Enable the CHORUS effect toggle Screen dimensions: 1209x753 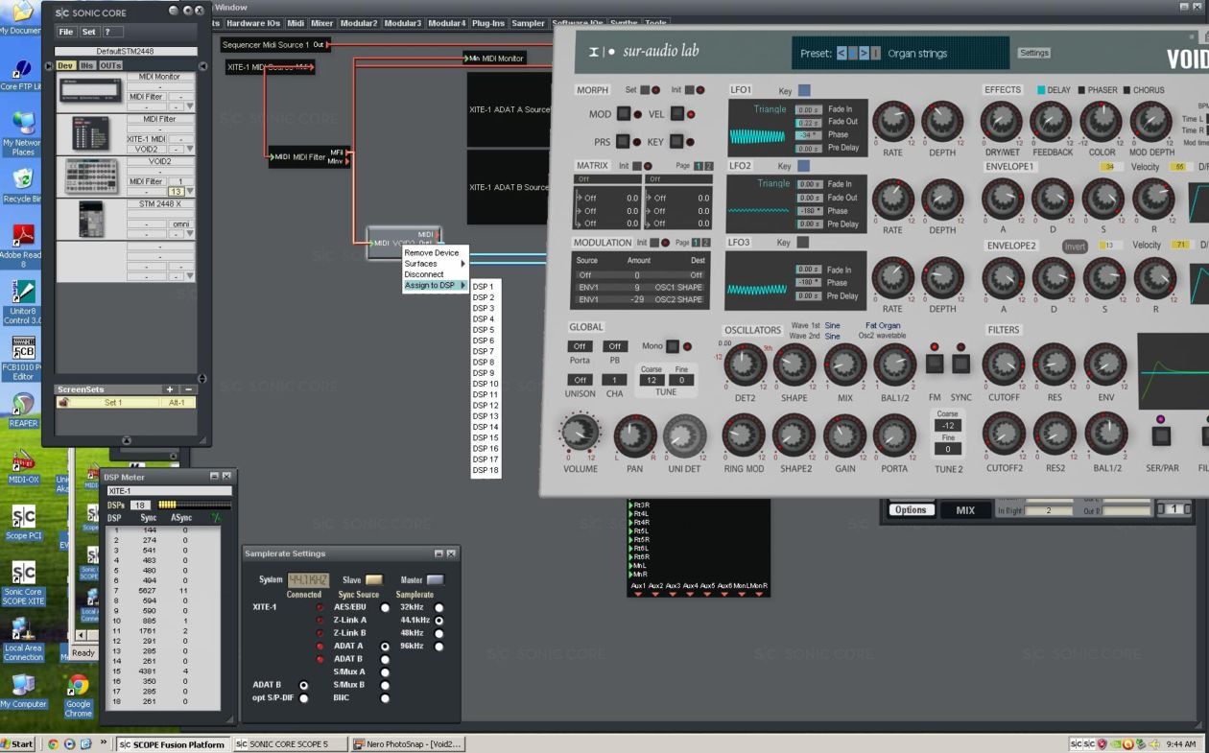[x=1127, y=90]
